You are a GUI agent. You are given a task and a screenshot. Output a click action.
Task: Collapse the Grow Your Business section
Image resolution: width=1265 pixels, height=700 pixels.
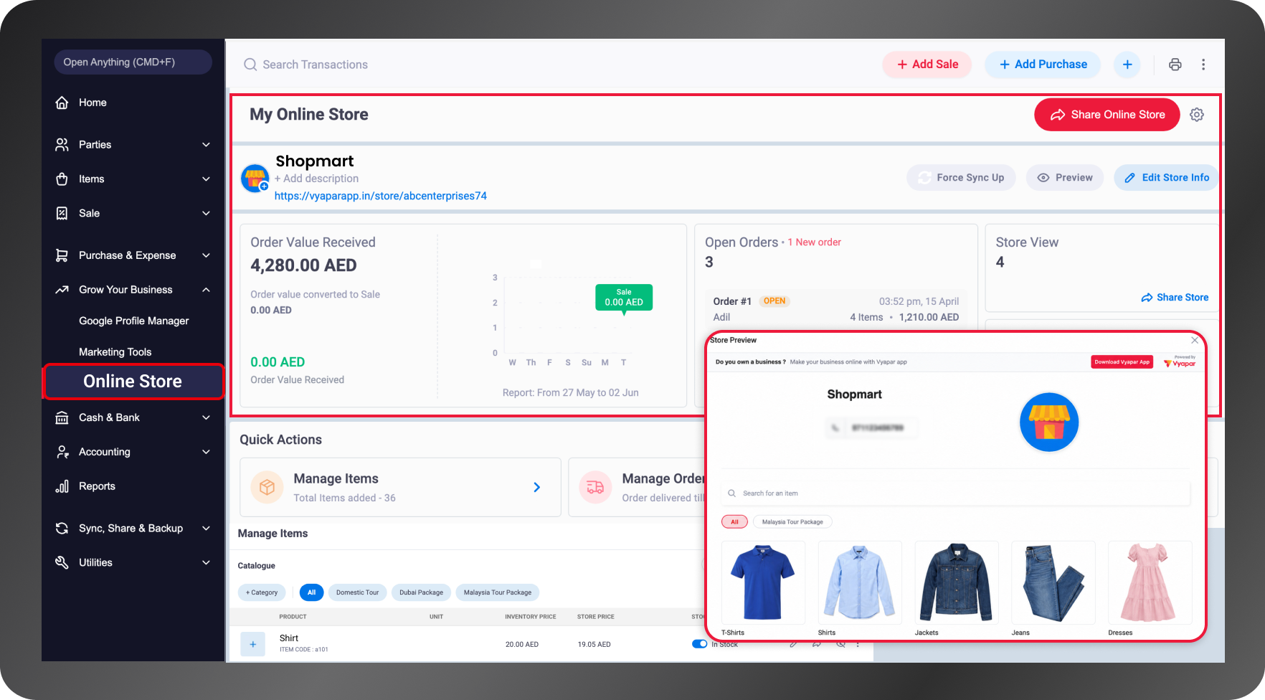(x=206, y=290)
